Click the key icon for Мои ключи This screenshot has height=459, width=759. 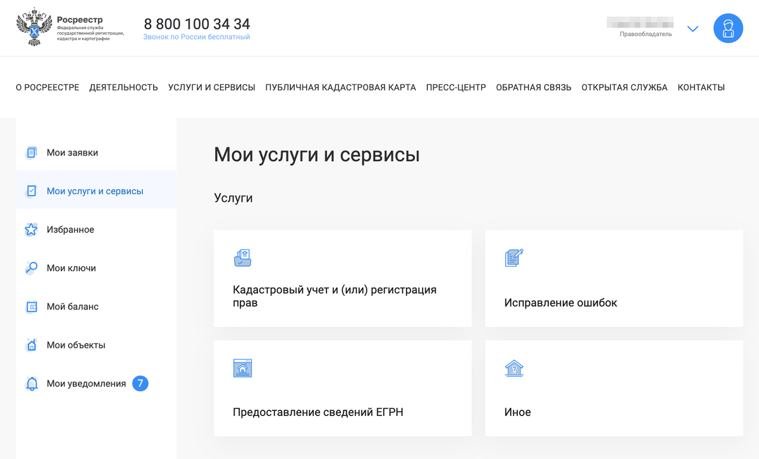31,268
